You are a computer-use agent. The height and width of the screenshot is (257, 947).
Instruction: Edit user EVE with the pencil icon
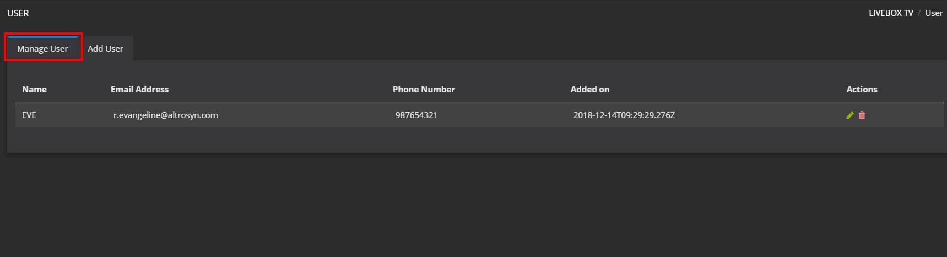(x=850, y=115)
